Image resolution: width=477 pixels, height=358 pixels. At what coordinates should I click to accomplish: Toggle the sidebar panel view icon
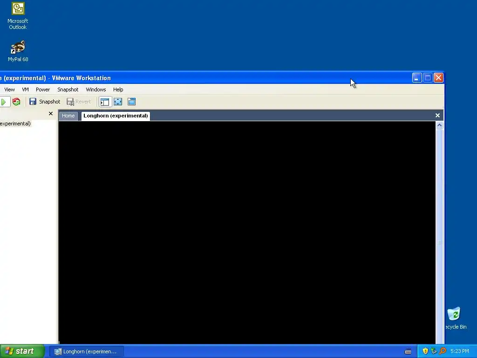[x=105, y=102]
